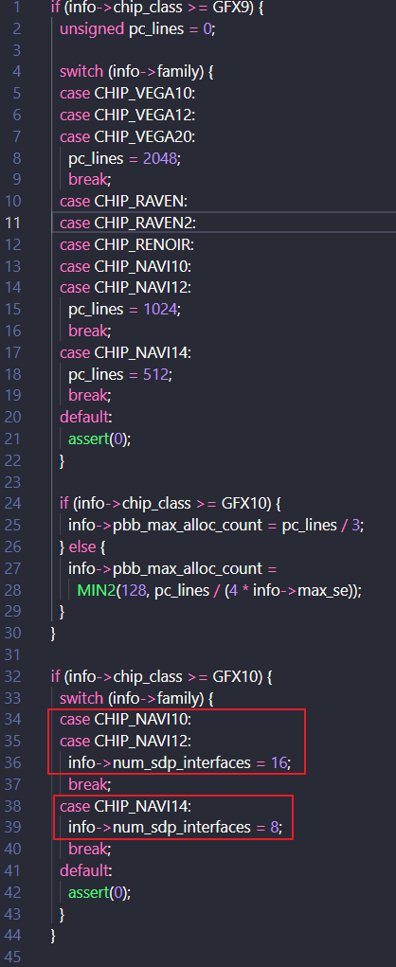Click the switch keyword on line 4
This screenshot has height=967, width=396.
pos(81,72)
